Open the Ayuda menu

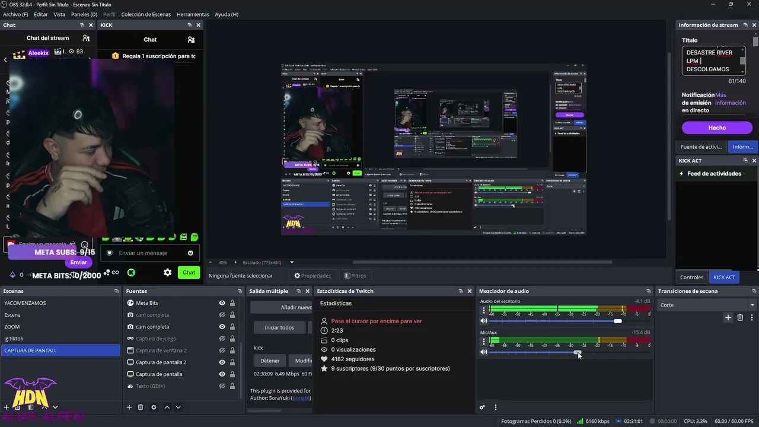tap(227, 14)
